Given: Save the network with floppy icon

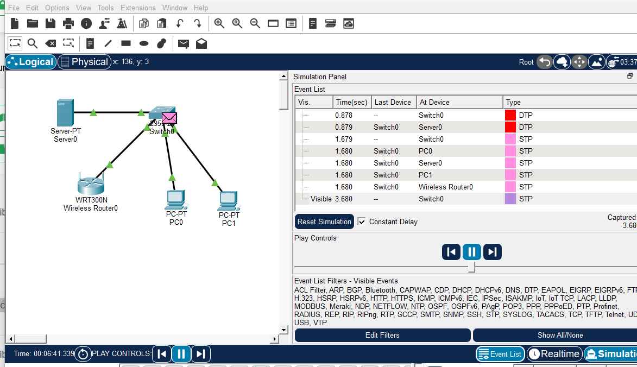Looking at the screenshot, I should click(51, 23).
